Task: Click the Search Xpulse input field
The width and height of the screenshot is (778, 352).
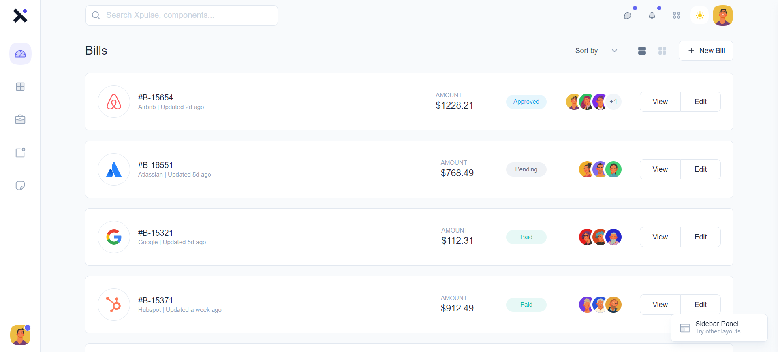Action: point(182,15)
